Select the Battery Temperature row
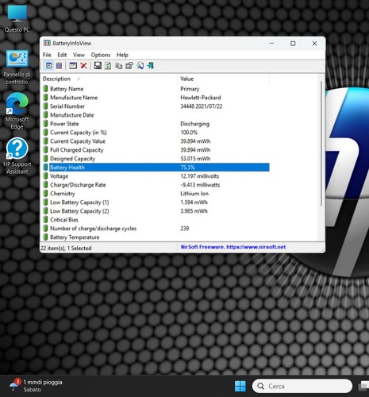369x397 pixels. pyautogui.click(x=156, y=237)
